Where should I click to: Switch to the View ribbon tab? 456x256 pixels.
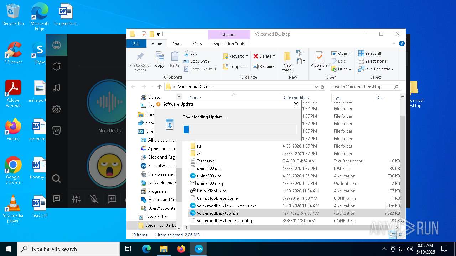197,44
